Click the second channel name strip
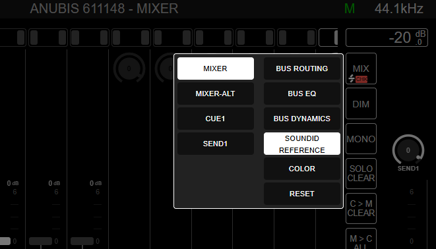The width and height of the screenshot is (436, 249). tap(48, 38)
